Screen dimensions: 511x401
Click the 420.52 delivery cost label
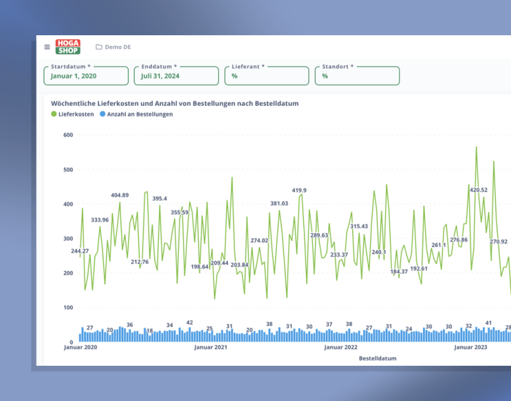point(478,190)
